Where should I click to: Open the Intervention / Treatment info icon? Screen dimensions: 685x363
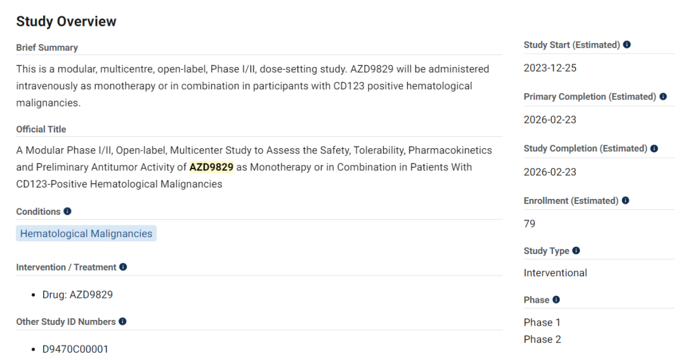(x=123, y=267)
